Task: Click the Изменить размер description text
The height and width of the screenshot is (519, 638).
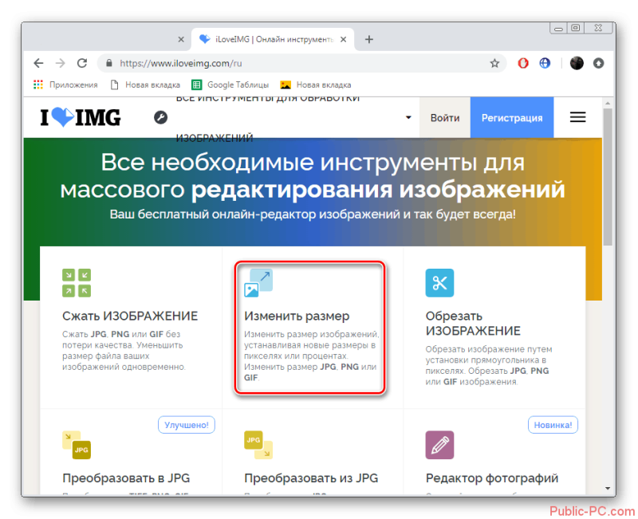Action: tap(312, 356)
